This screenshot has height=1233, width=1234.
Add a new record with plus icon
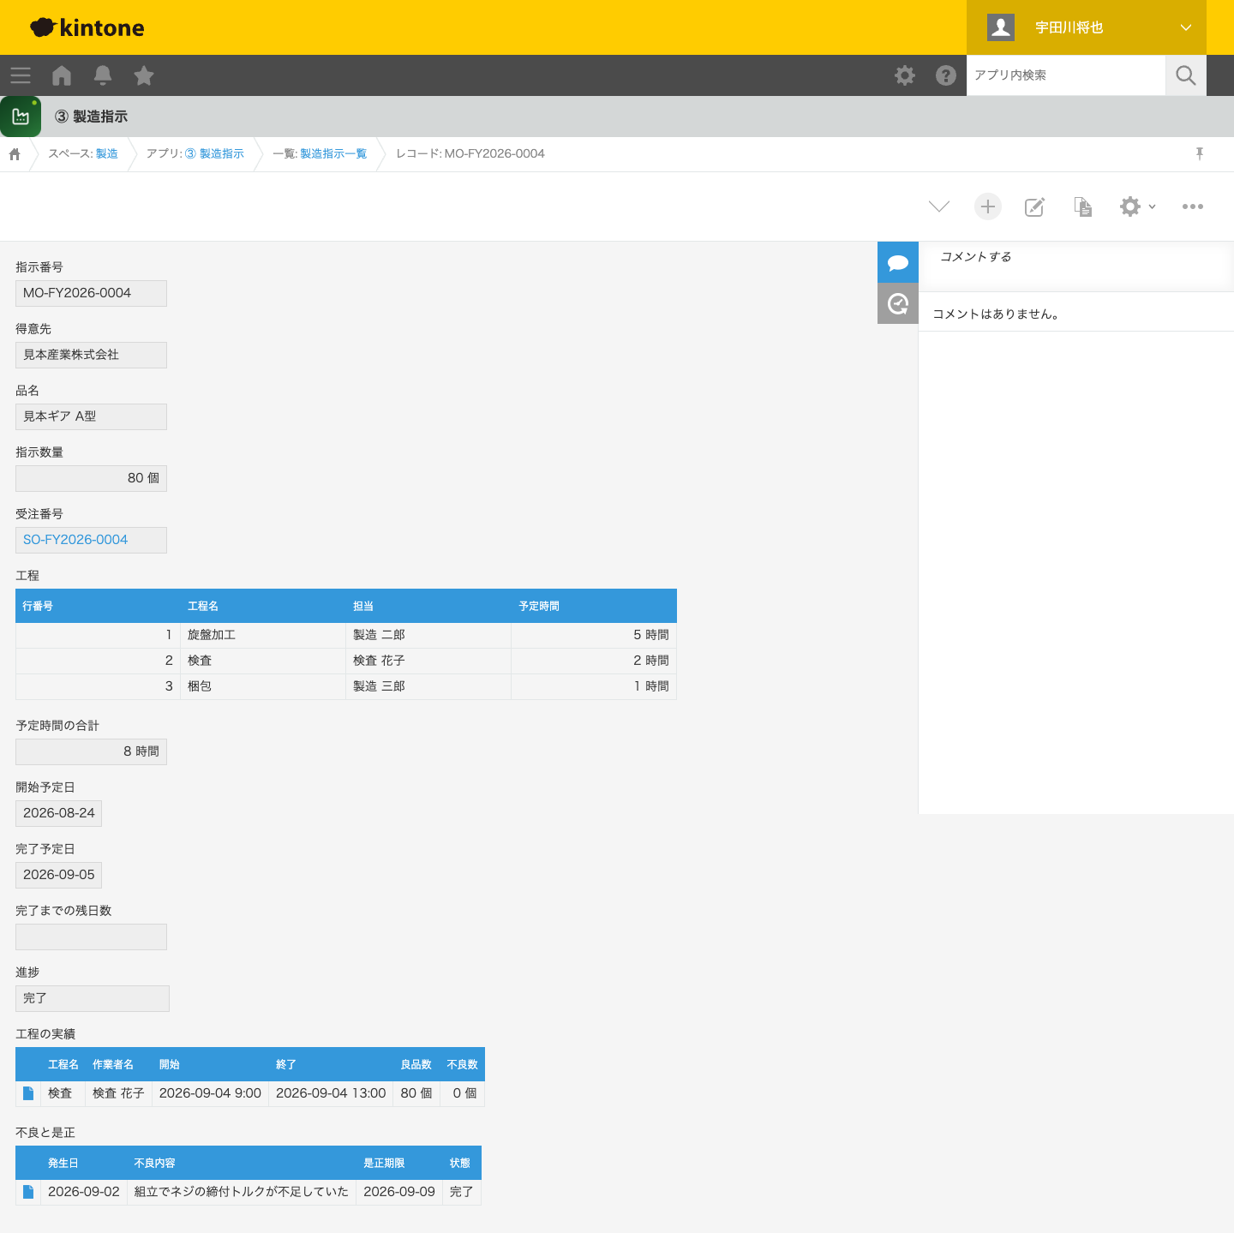988,206
